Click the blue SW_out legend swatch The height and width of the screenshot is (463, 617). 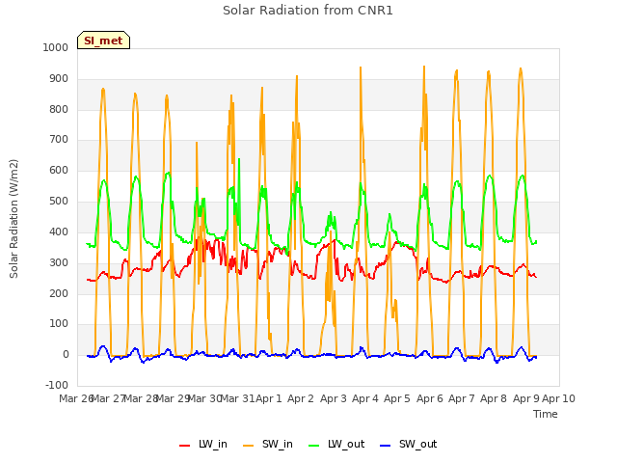386,446
